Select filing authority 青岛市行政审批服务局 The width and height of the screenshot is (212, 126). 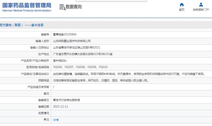[66, 100]
